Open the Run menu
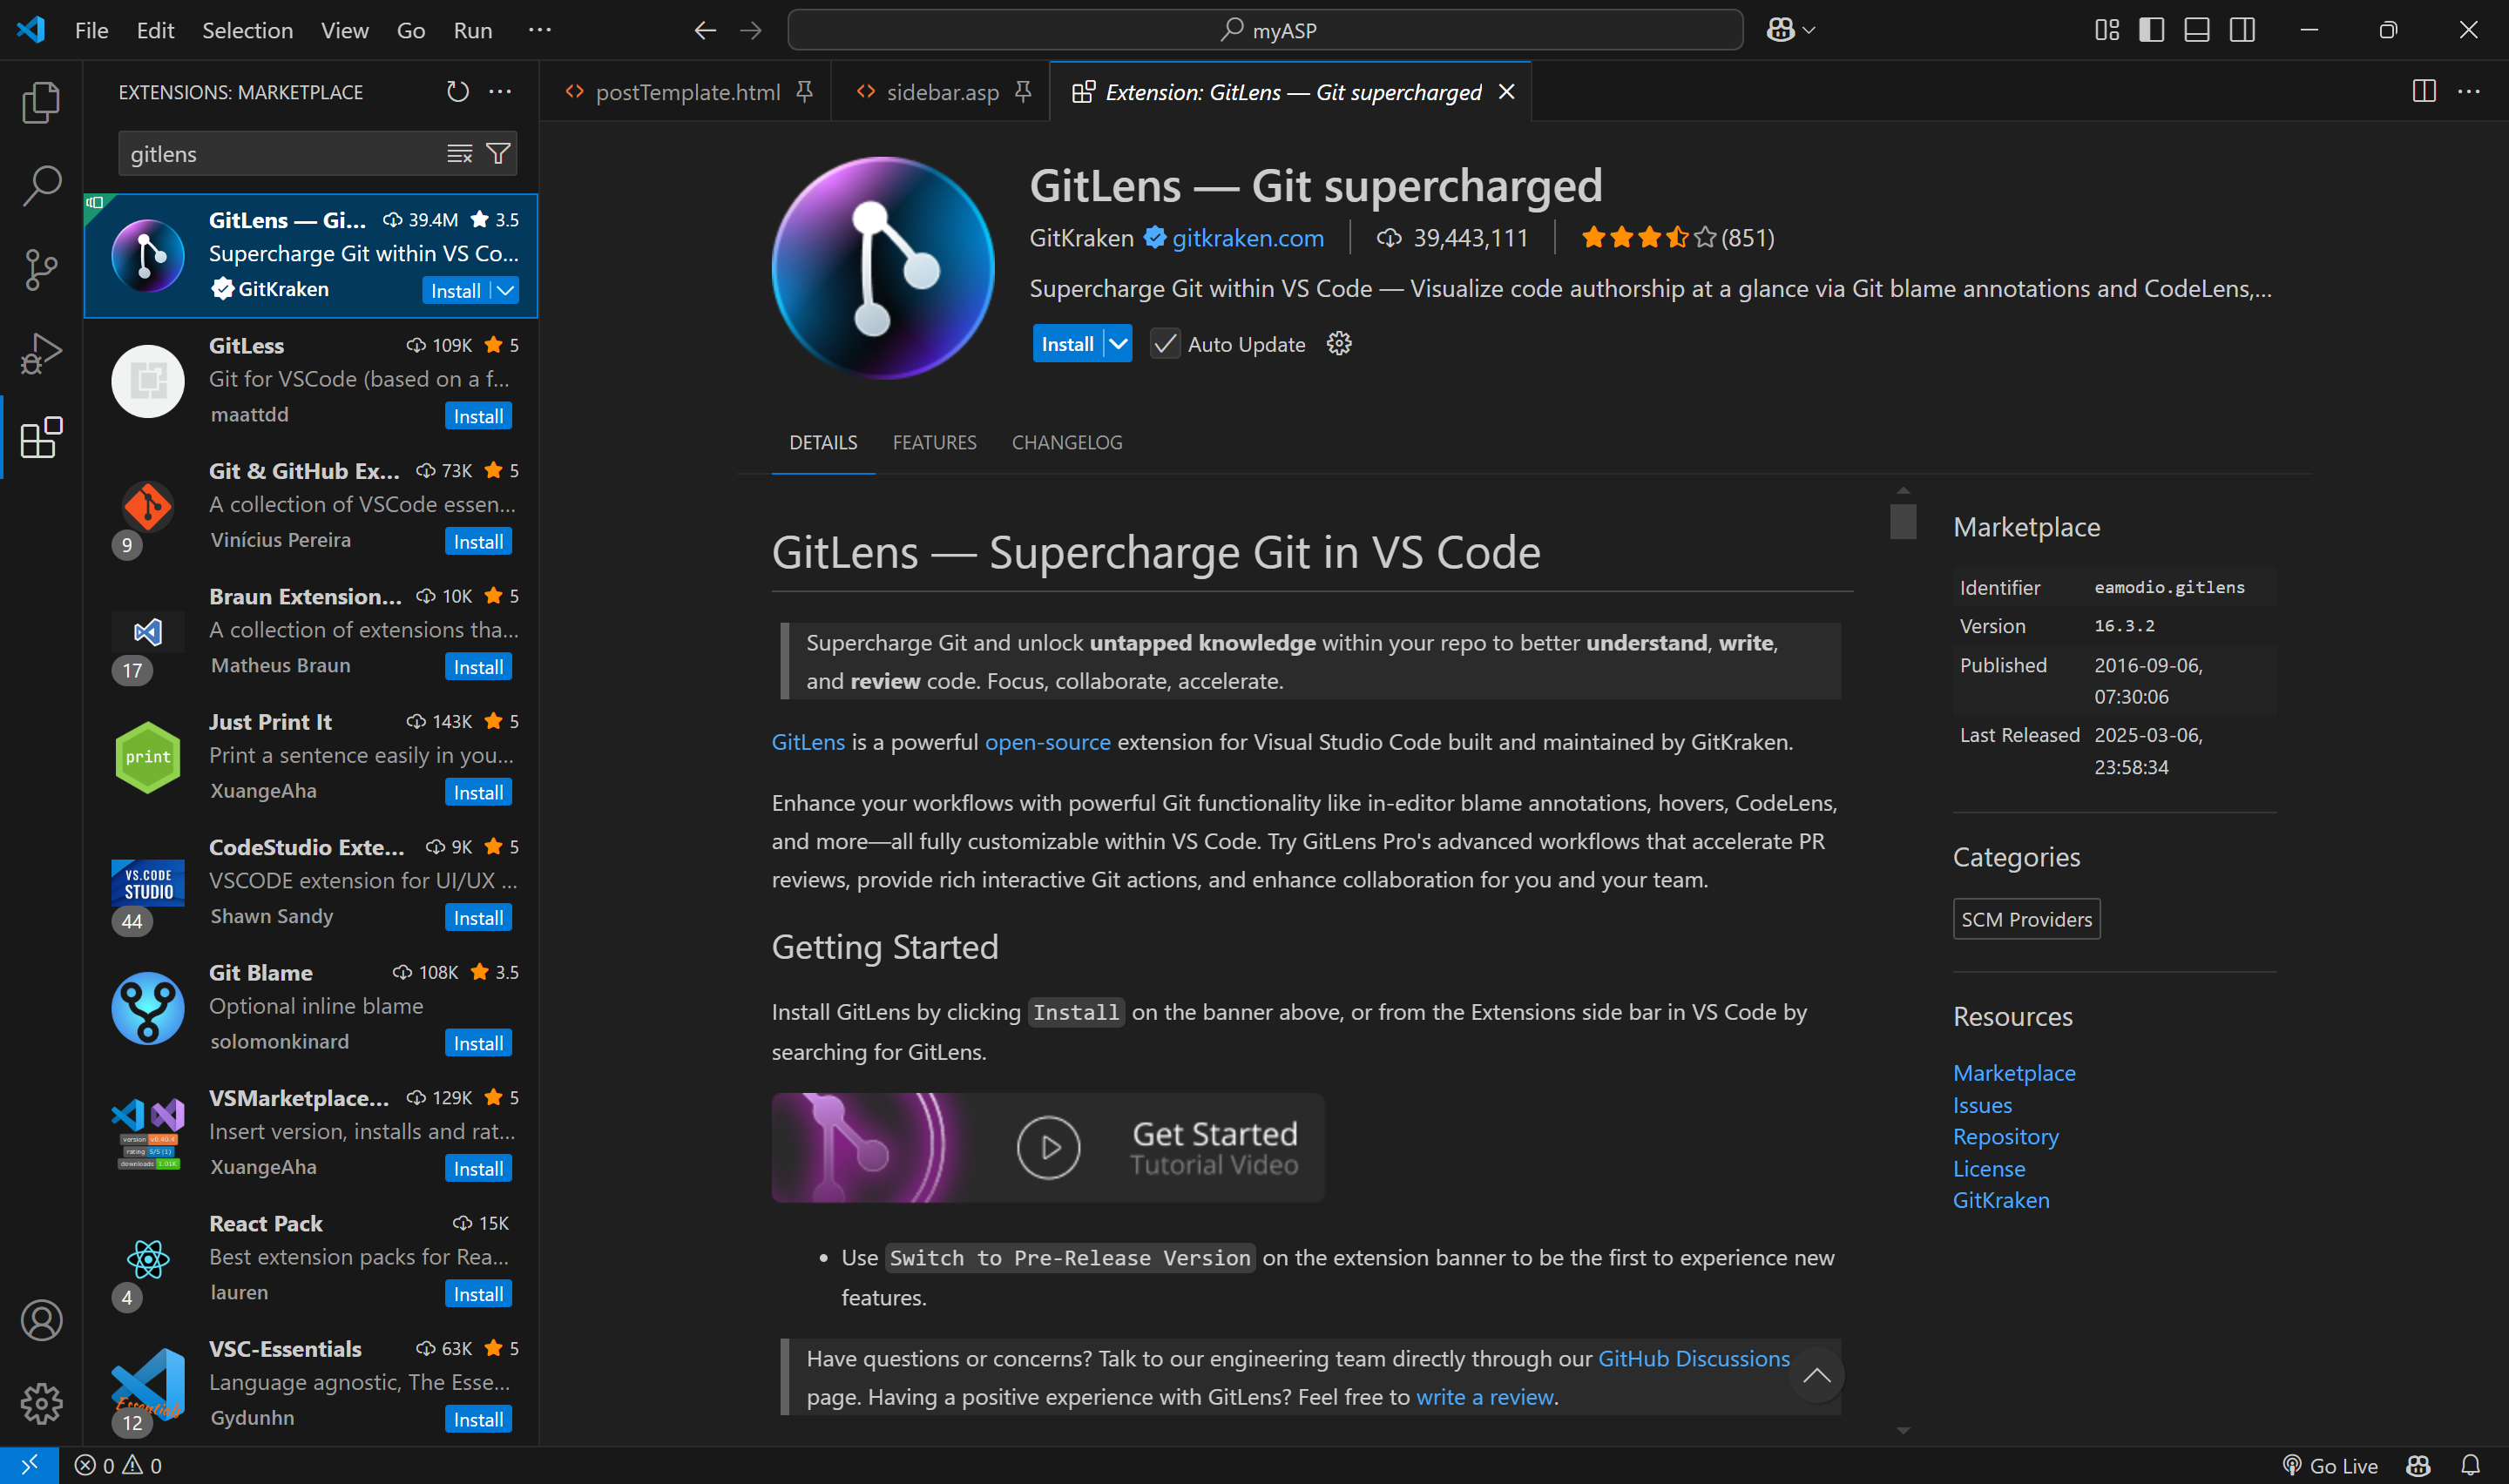 pyautogui.click(x=473, y=30)
